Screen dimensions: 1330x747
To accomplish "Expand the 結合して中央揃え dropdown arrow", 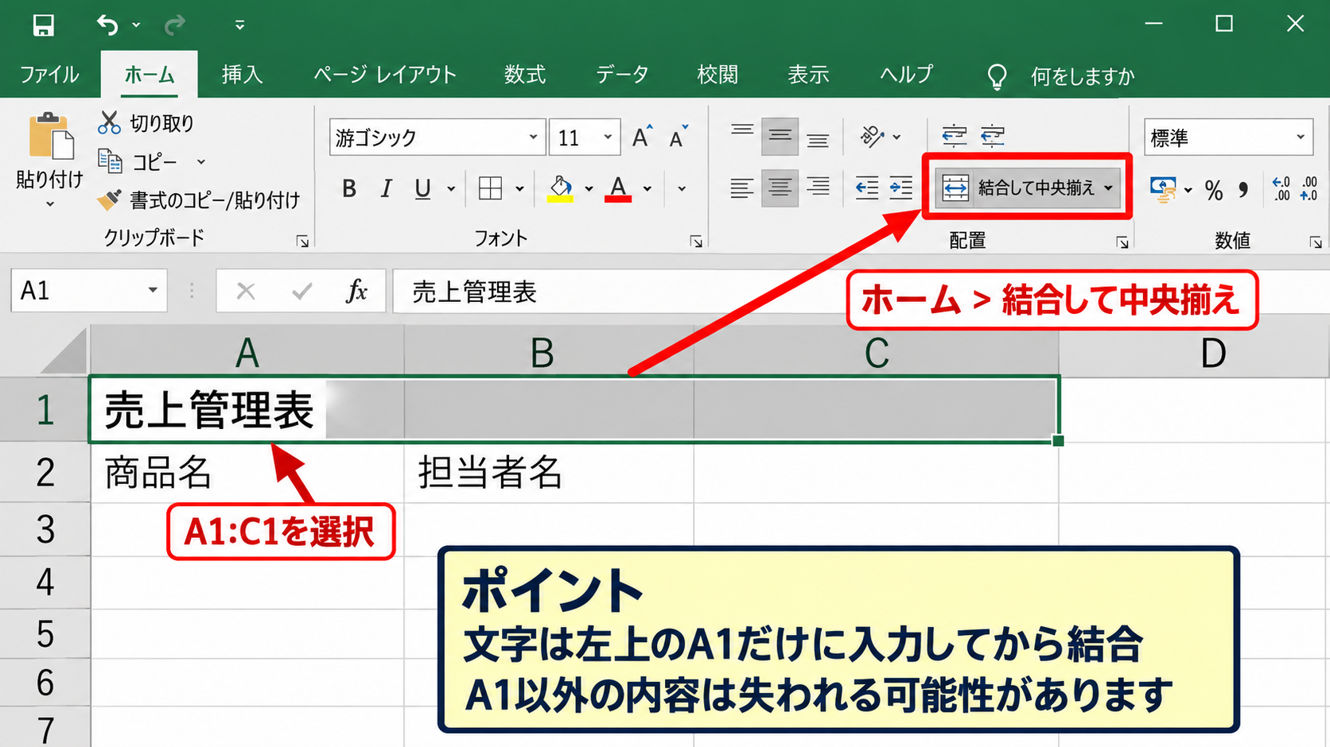I will 1109,188.
